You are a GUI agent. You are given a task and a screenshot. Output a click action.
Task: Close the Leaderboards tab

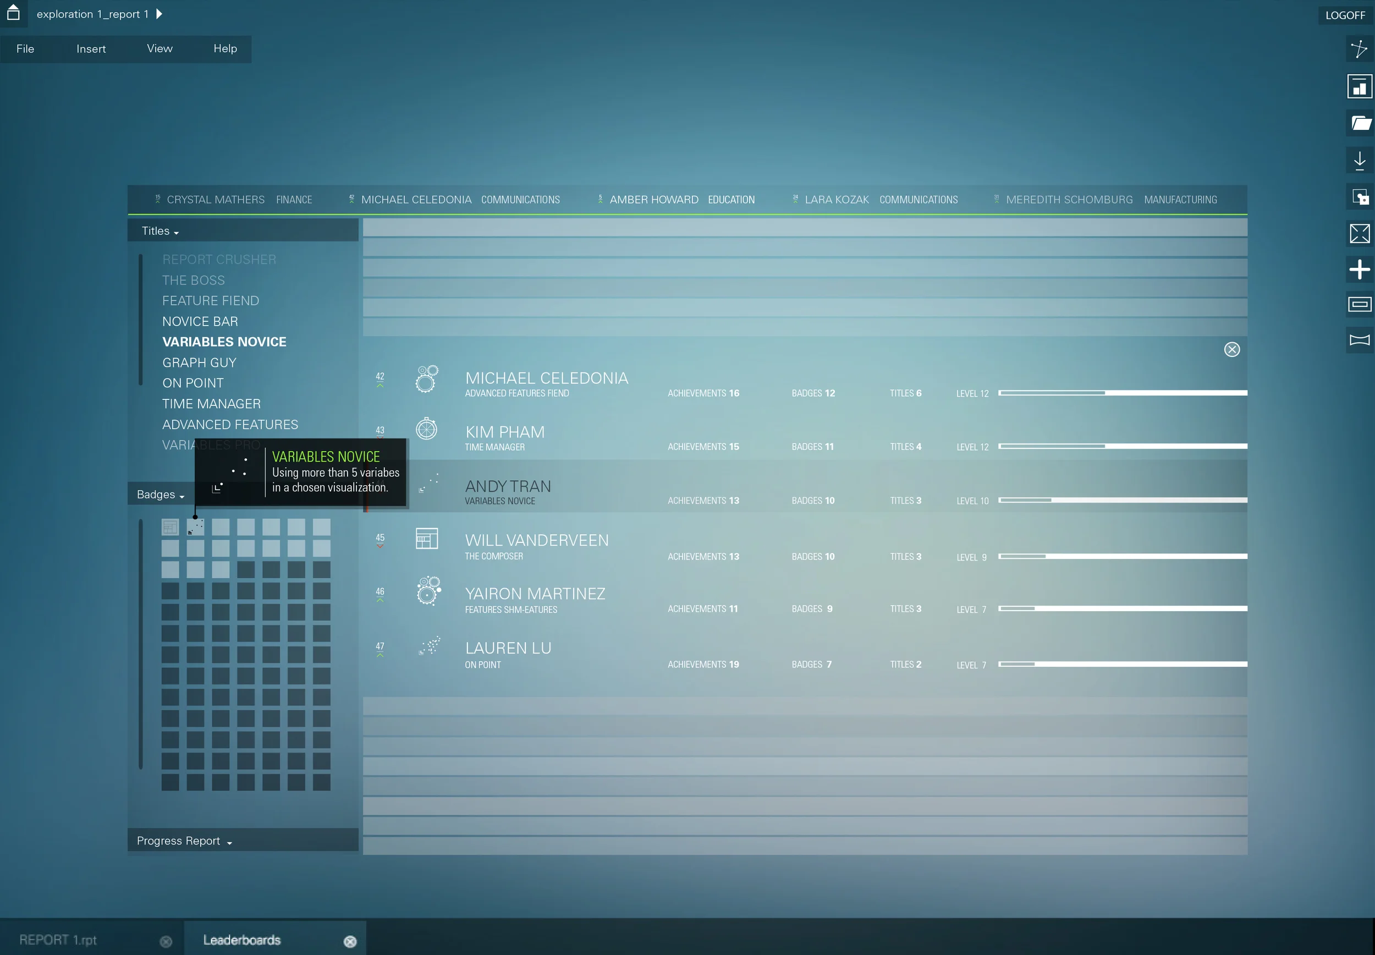tap(350, 941)
